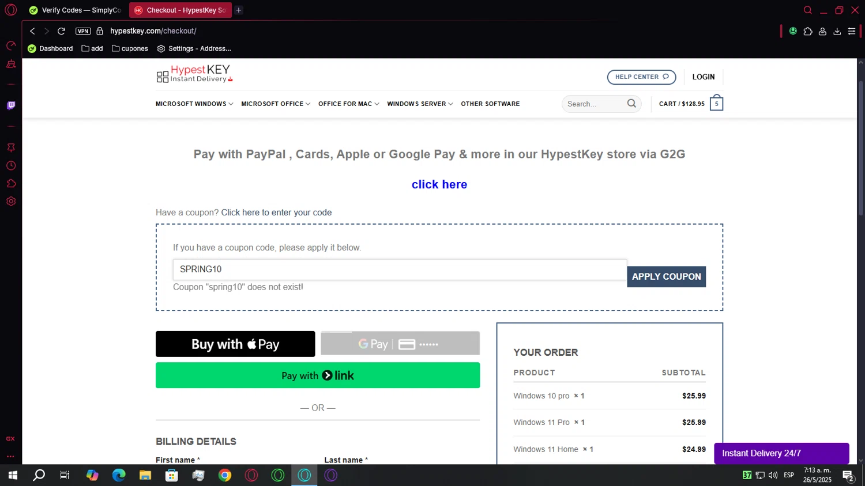Select the Windows 11 Pro order row
This screenshot has width=865, height=486.
click(x=610, y=422)
